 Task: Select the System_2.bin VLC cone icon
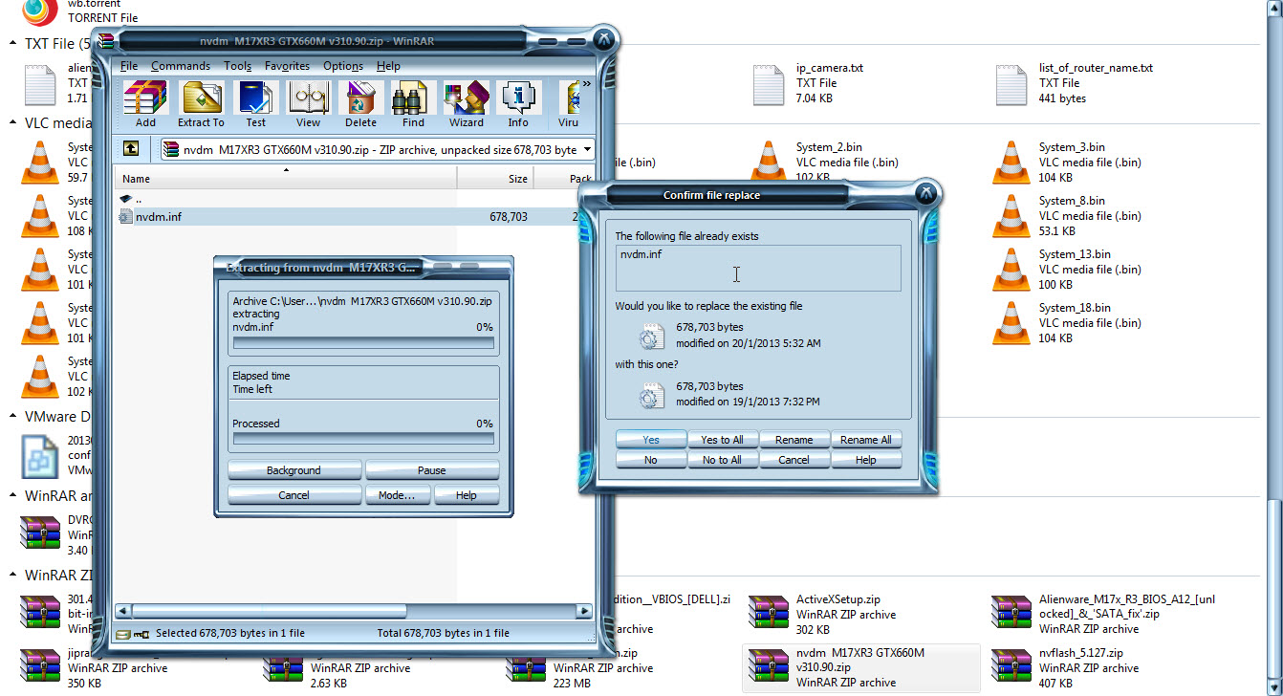[x=768, y=163]
